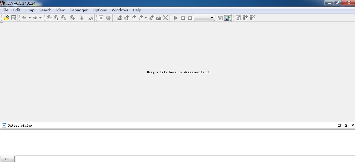Screen dimensions: 355x162
Task: Expand the back arrow history dropdown
Action: tap(30, 18)
